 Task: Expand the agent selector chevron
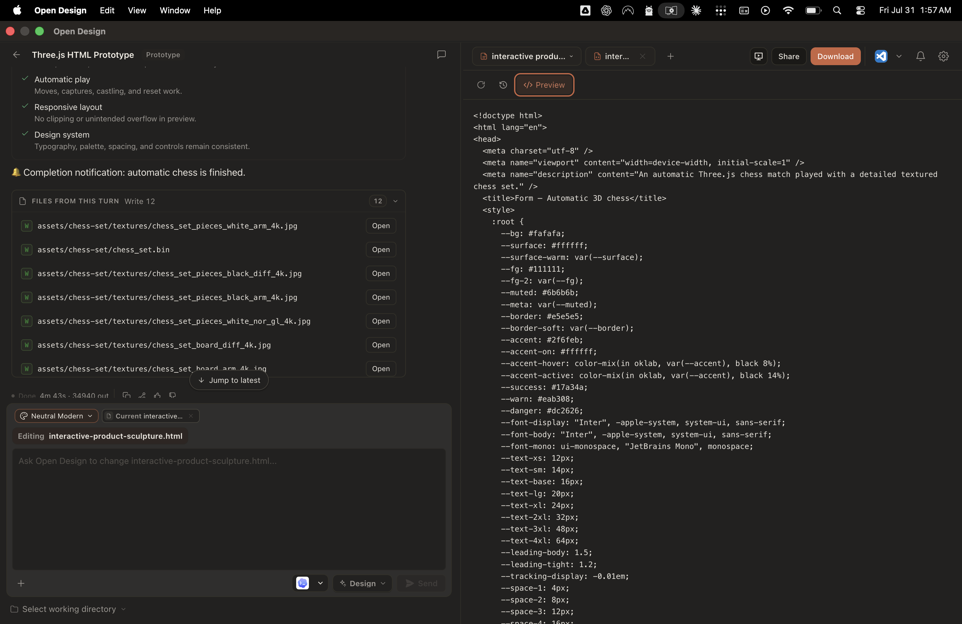321,583
